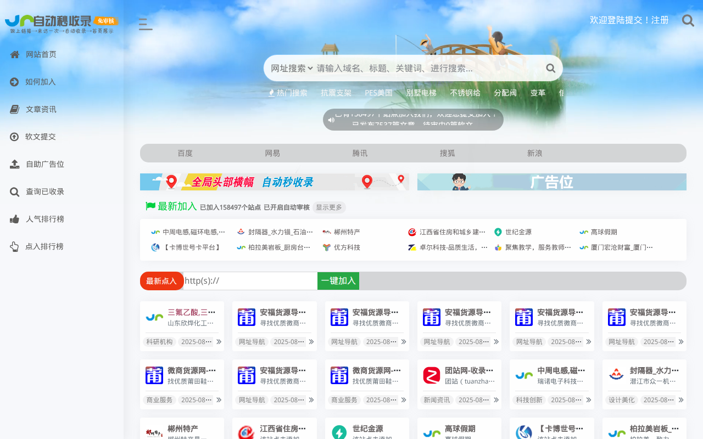Click hot search keyword 不锈钢给
Viewport: 703px width, 439px height.
[465, 93]
